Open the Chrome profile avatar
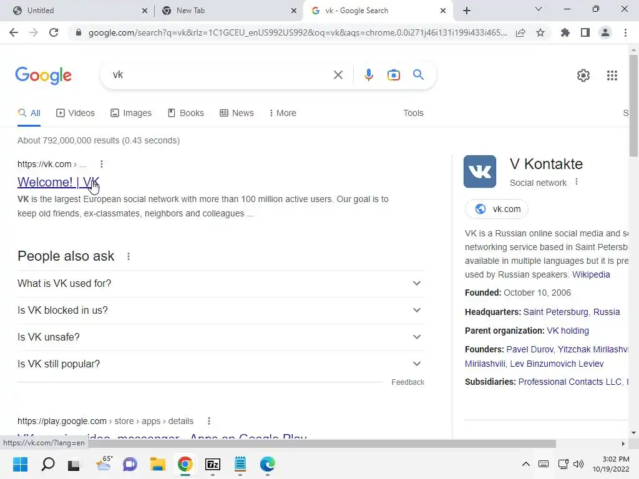The image size is (639, 479). coord(605,32)
